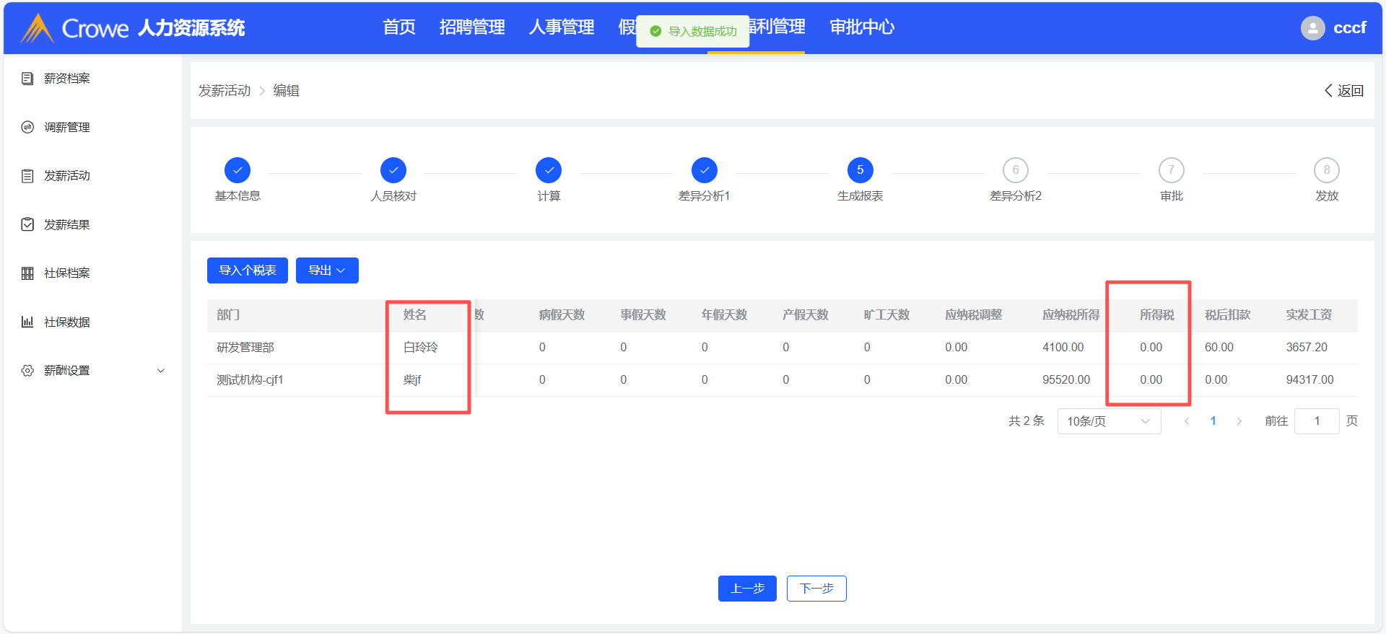Click the name cell 白玲玲
Image resolution: width=1386 pixels, height=634 pixels.
421,348
